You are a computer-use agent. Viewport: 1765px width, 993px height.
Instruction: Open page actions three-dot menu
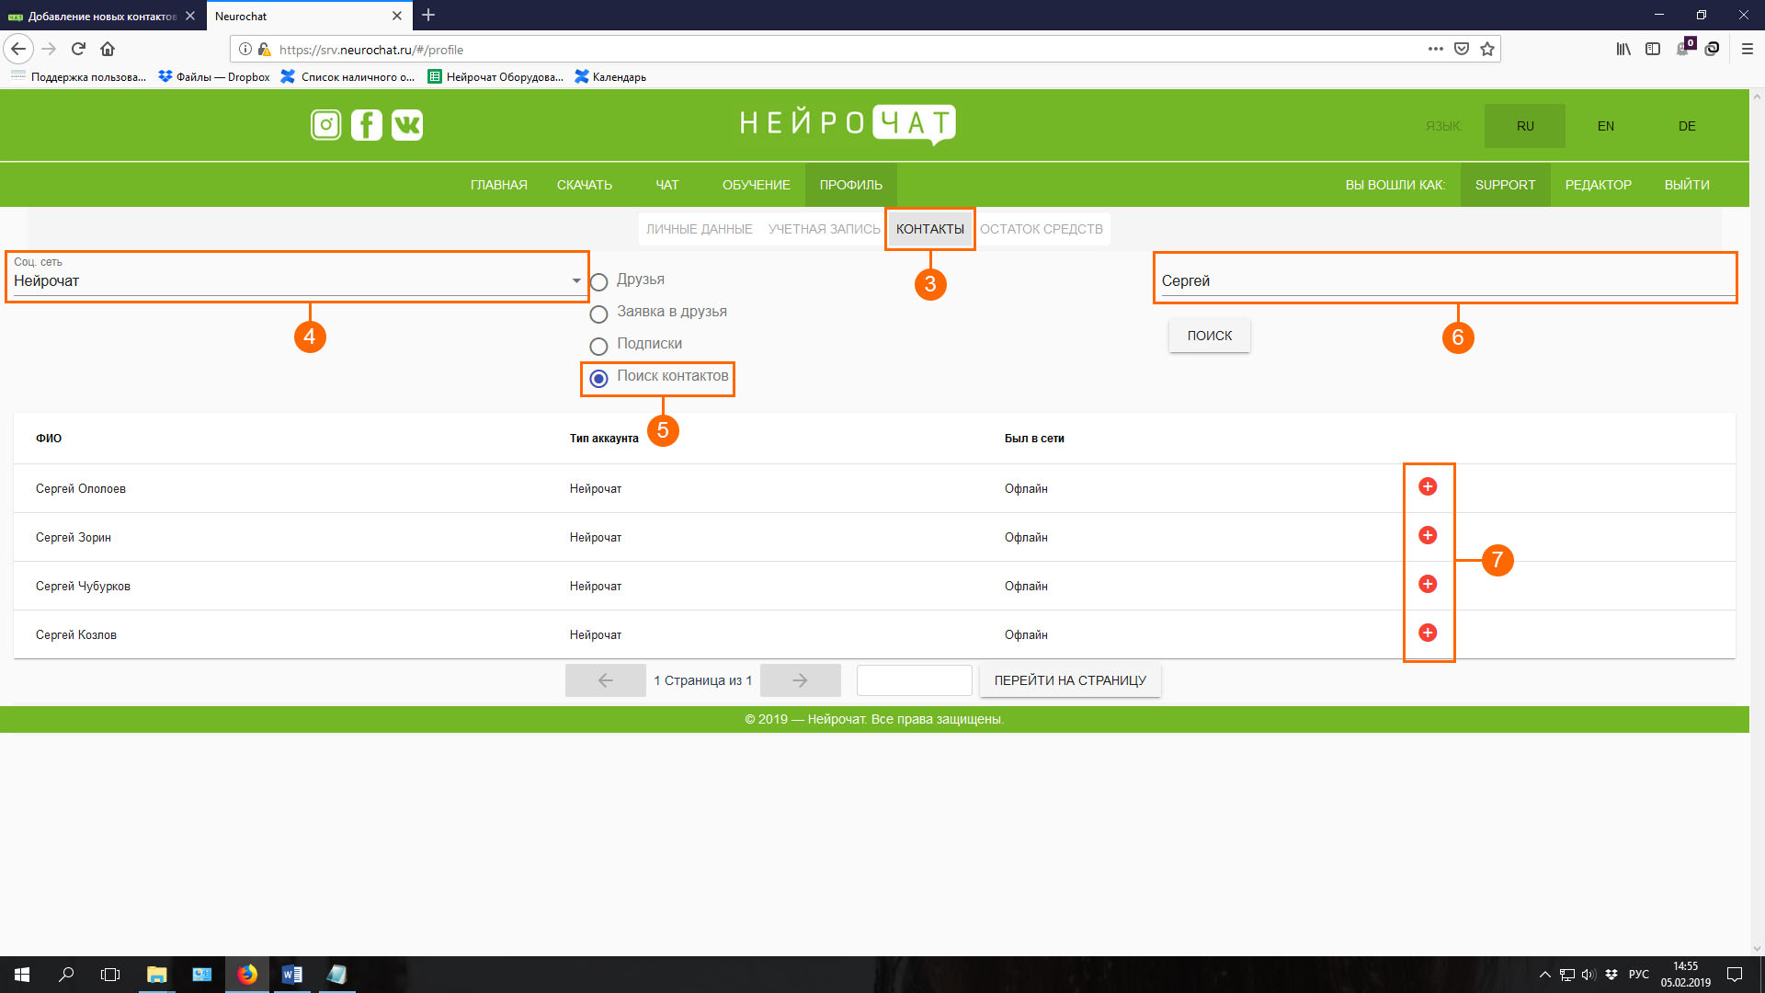point(1435,49)
